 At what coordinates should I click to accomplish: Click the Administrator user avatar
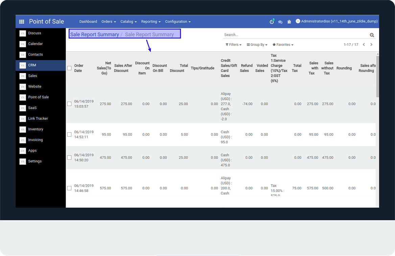pos(298,21)
